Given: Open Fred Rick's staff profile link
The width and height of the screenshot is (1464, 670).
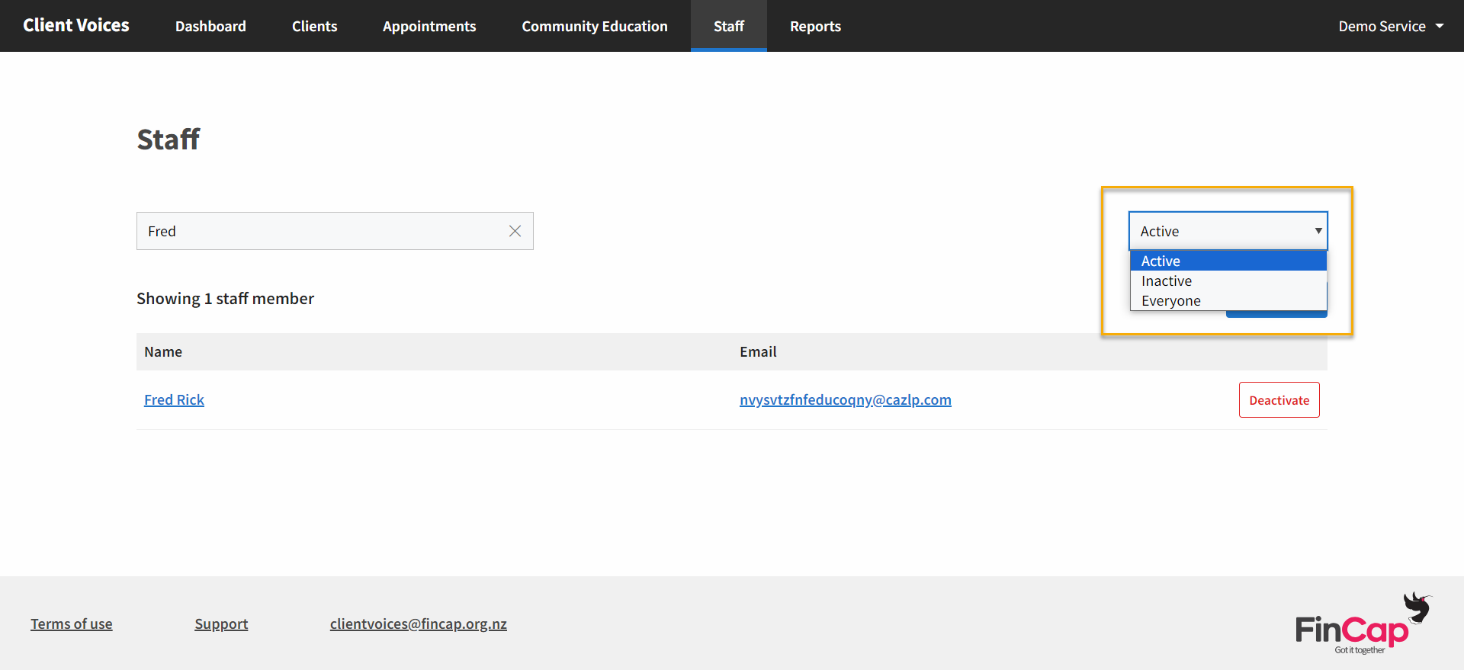Looking at the screenshot, I should [x=174, y=399].
